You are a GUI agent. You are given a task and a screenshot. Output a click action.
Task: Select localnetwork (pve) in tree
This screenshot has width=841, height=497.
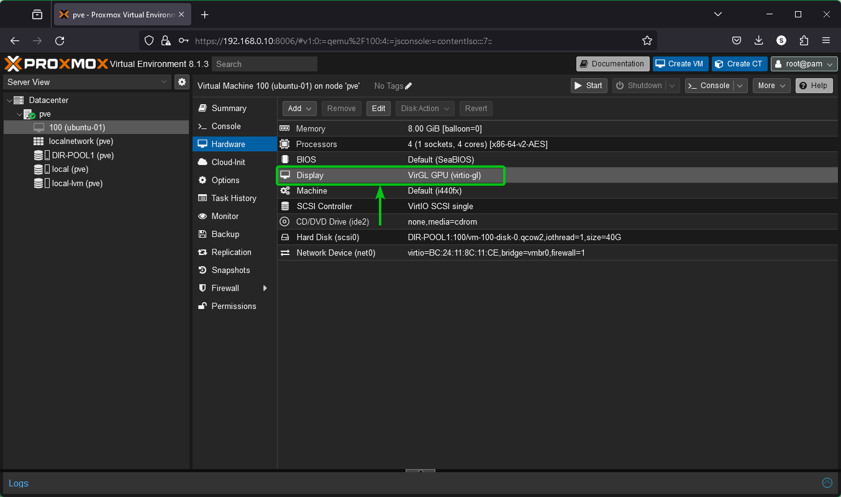[96, 141]
